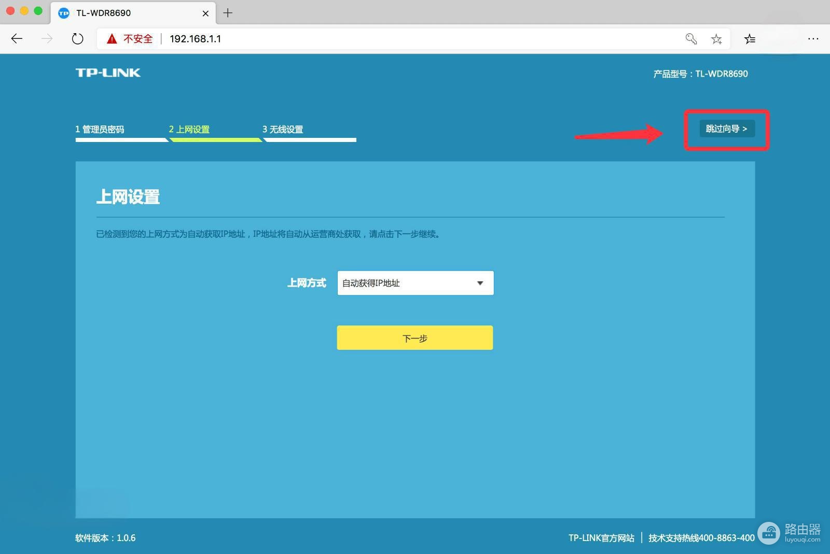Image resolution: width=830 pixels, height=554 pixels.
Task: Click the browser back arrow
Action: click(17, 39)
